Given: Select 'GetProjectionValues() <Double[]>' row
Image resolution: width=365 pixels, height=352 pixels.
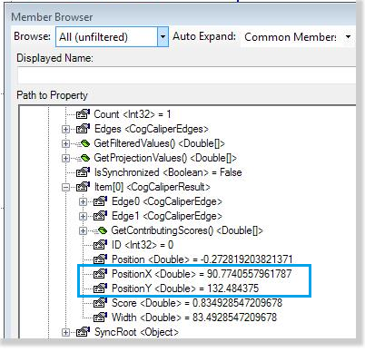Looking at the screenshot, I should pyautogui.click(x=165, y=158).
